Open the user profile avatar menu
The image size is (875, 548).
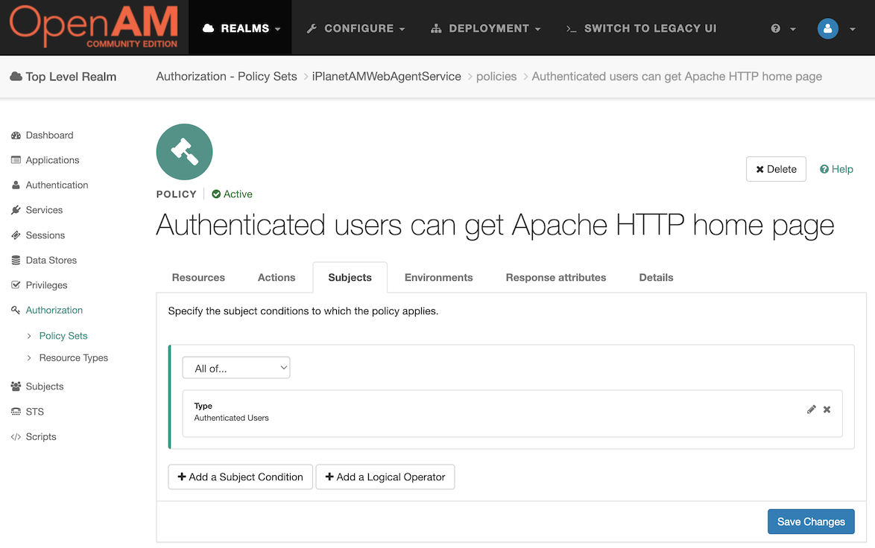pyautogui.click(x=827, y=28)
